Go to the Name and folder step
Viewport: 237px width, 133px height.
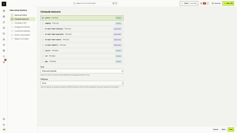[23, 15]
